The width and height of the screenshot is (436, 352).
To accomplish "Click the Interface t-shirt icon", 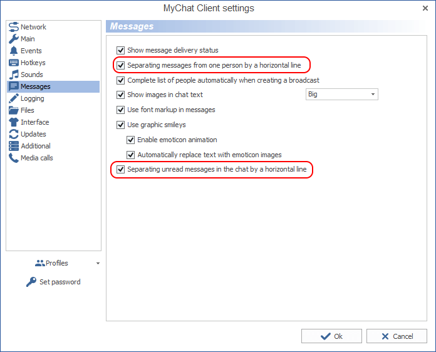I will click(13, 122).
